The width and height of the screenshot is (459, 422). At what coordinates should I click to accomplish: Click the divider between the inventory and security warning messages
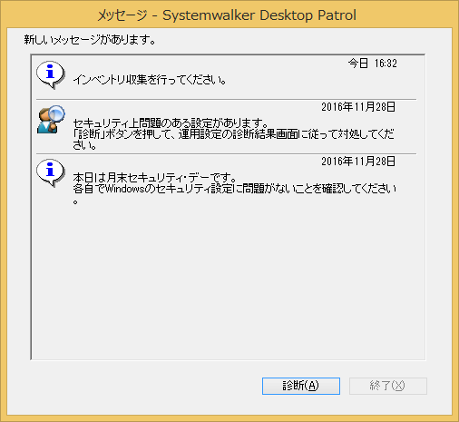[x=226, y=99]
